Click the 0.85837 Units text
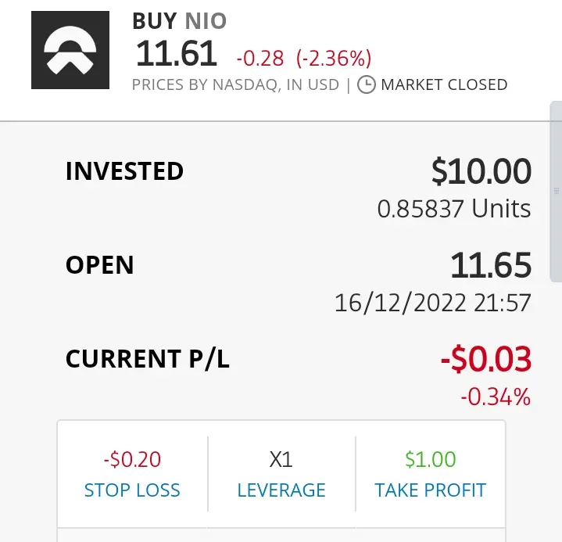The image size is (562, 542). (454, 208)
